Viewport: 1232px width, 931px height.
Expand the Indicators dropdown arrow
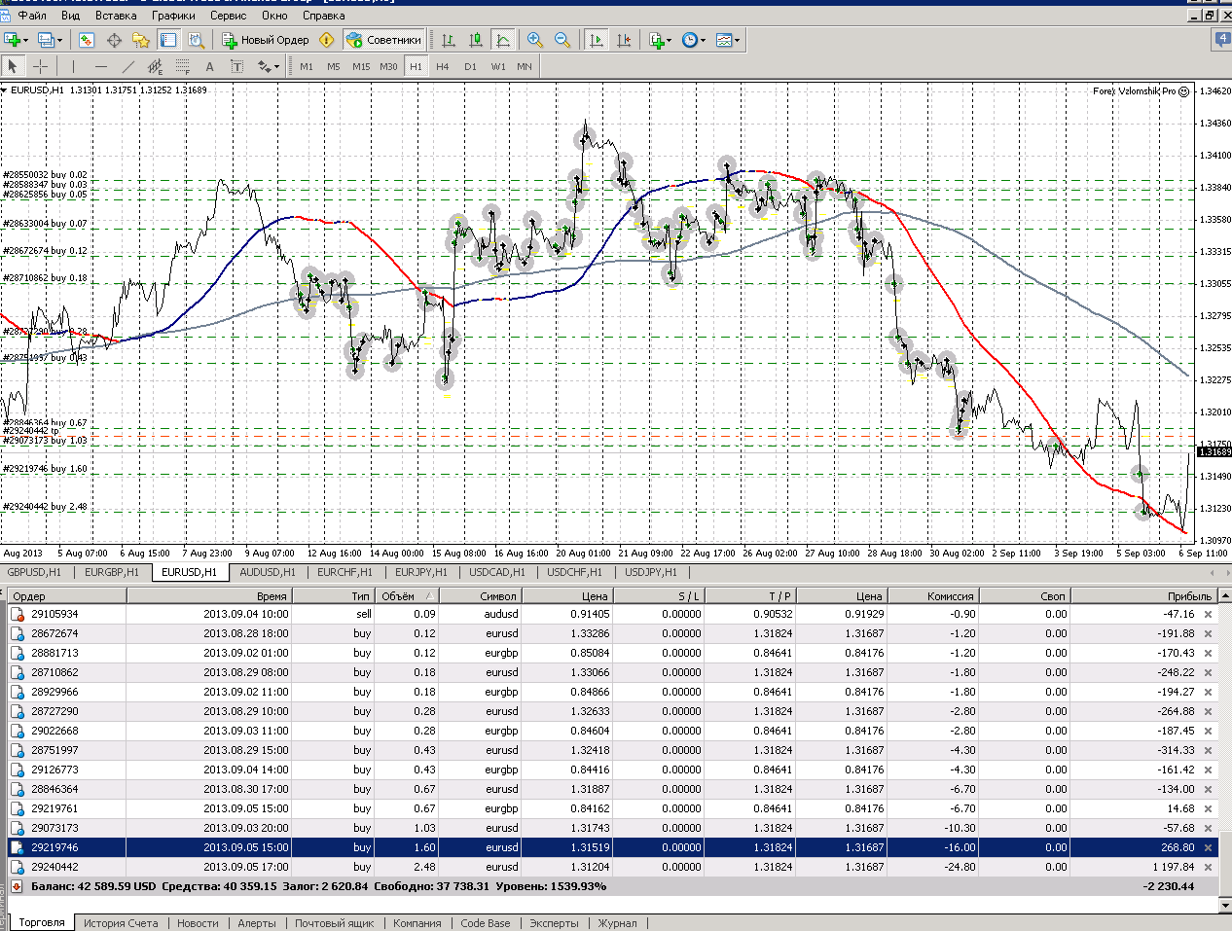(669, 40)
